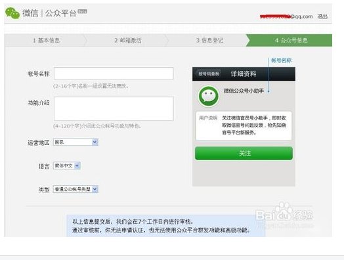Click the 详细资料 preview title
This screenshot has width=344, height=260.
pyautogui.click(x=244, y=74)
